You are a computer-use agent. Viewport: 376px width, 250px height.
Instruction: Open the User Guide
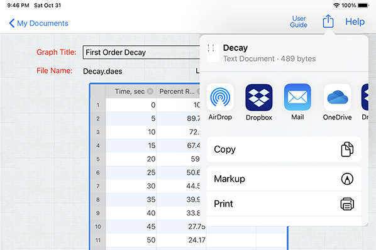(x=299, y=22)
